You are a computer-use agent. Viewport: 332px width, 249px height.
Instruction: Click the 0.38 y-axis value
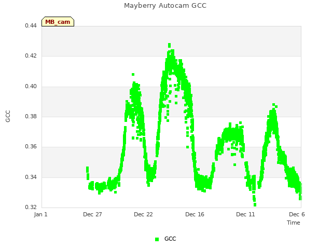click(31, 116)
